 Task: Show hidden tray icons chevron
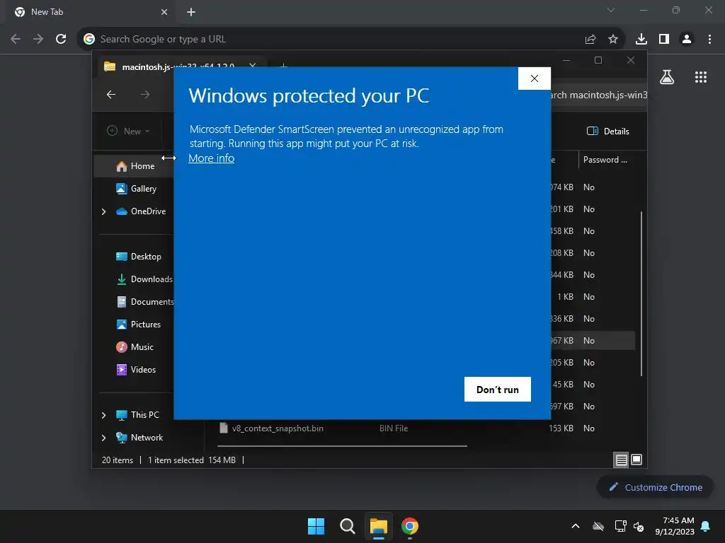click(576, 526)
